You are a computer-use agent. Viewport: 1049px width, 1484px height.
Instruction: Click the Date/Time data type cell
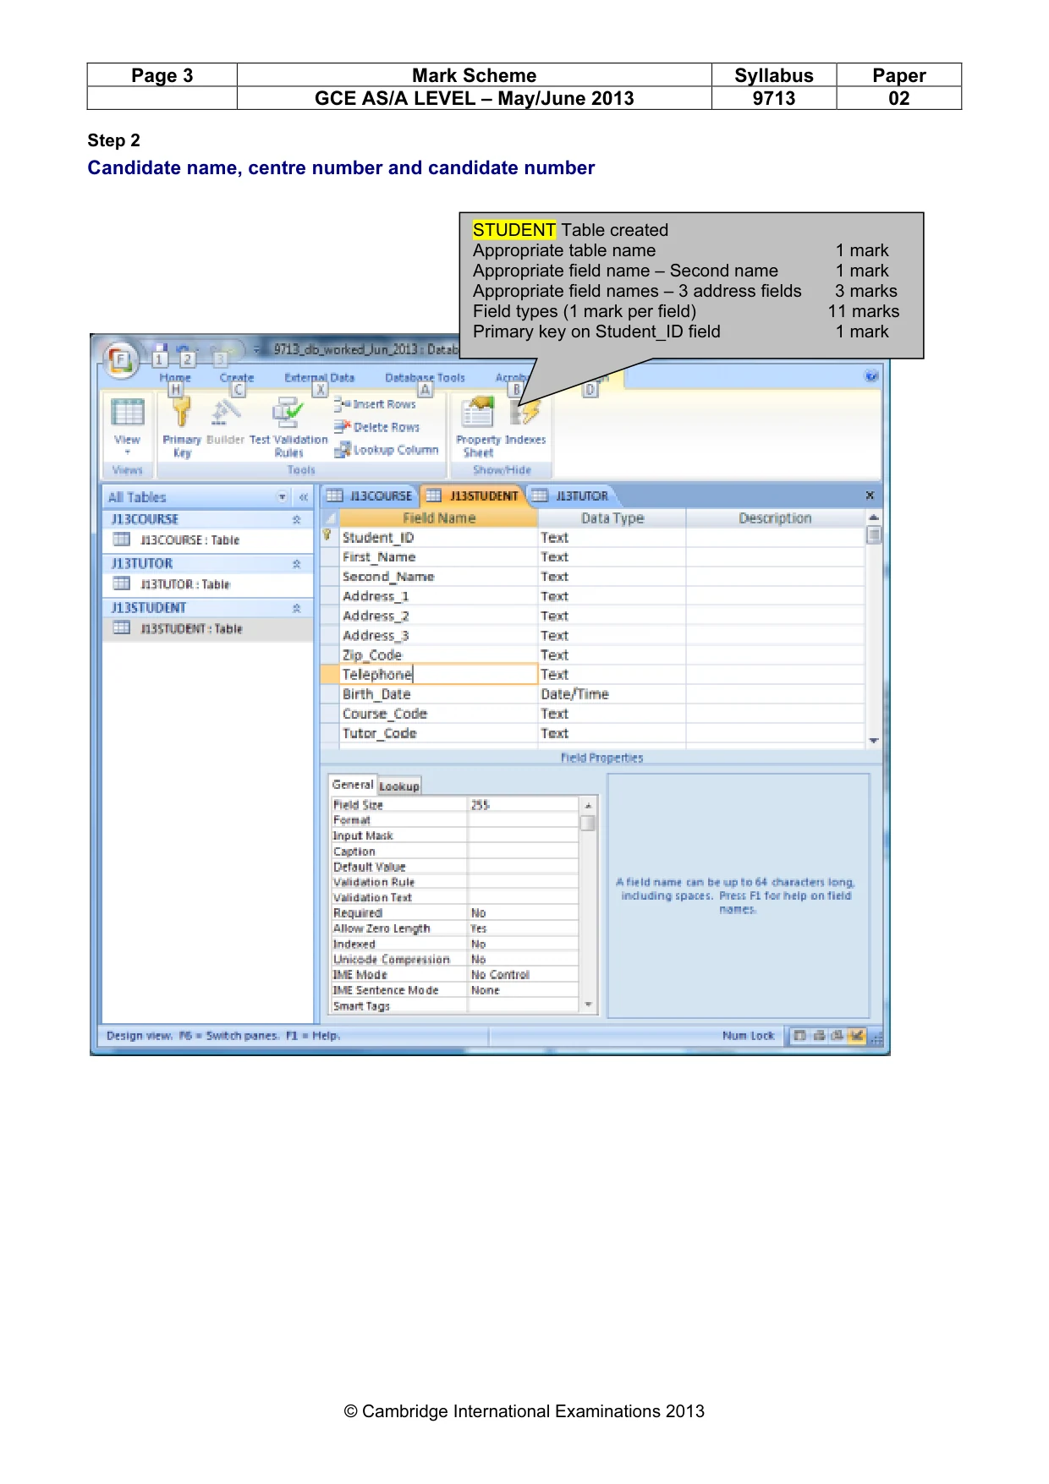click(612, 694)
